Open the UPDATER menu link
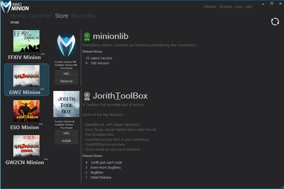This screenshot has height=189, width=284. pos(210,7)
